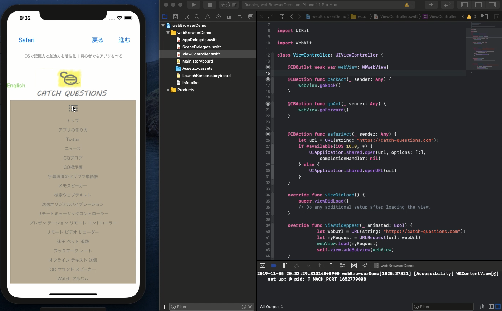
Task: Open Assets.xcassets in navigator
Action: (x=197, y=68)
